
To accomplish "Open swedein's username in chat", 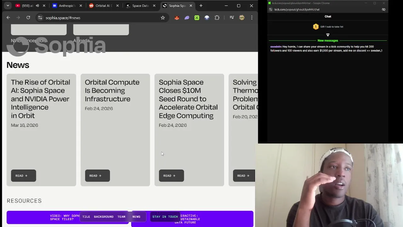I will point(276,47).
